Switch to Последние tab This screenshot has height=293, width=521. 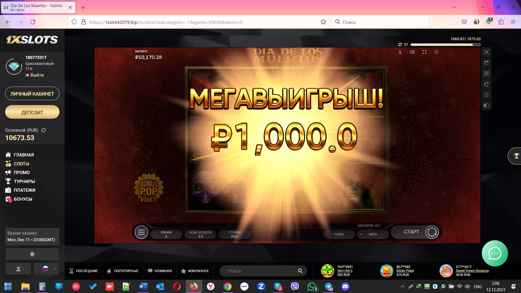[x=83, y=271]
